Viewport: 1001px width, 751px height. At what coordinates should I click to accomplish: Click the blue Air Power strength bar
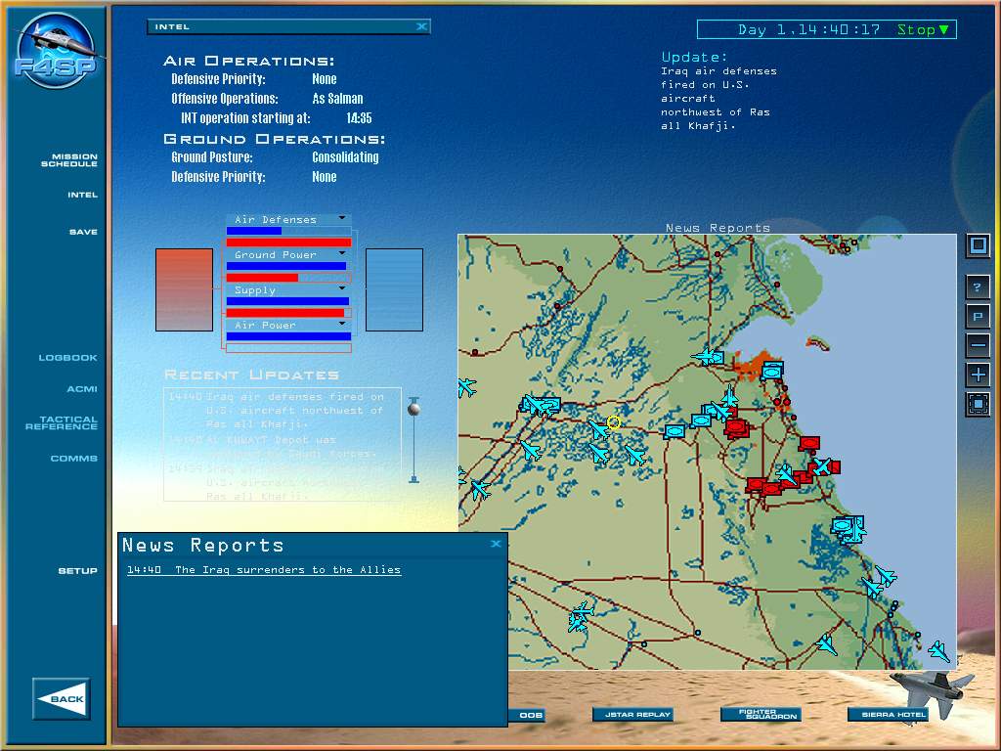point(288,336)
